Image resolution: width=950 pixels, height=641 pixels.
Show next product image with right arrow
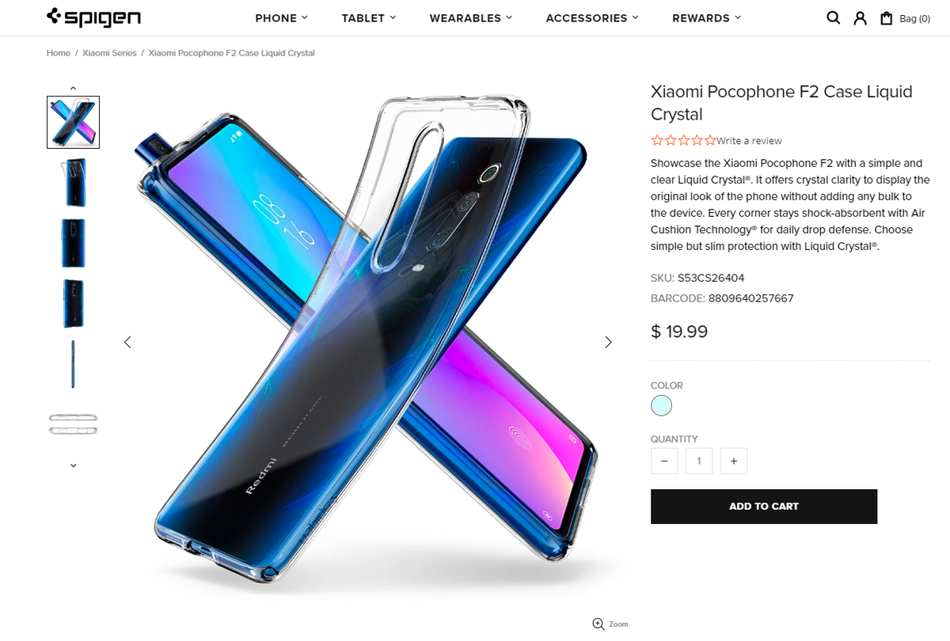click(608, 342)
